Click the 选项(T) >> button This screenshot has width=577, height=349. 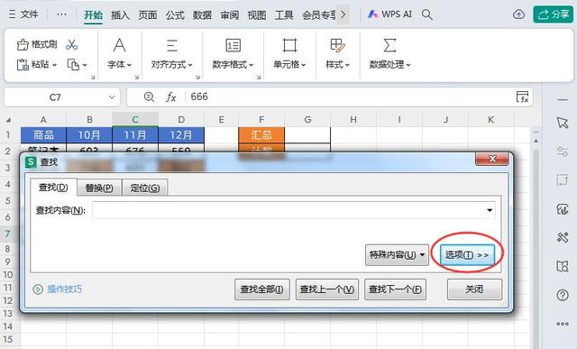pyautogui.click(x=467, y=254)
